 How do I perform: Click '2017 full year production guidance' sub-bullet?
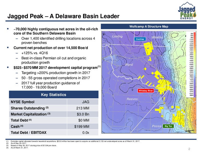(x=51, y=85)
